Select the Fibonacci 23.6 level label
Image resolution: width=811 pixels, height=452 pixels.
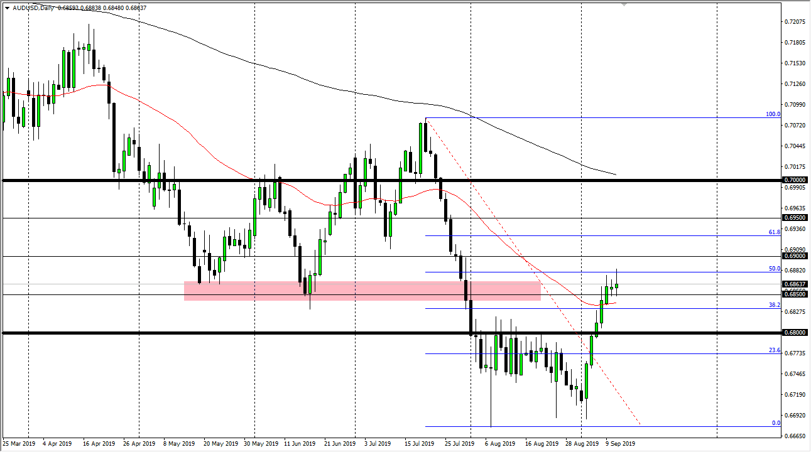pos(774,350)
